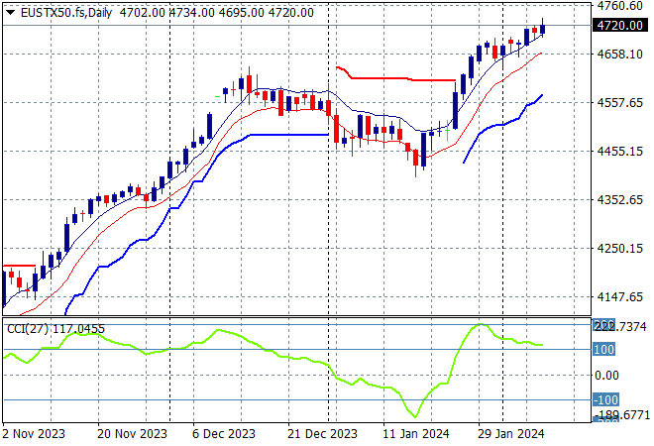Select the 21 Dec 2023 date label
Viewport: 654px width, 446px height.
click(x=322, y=434)
